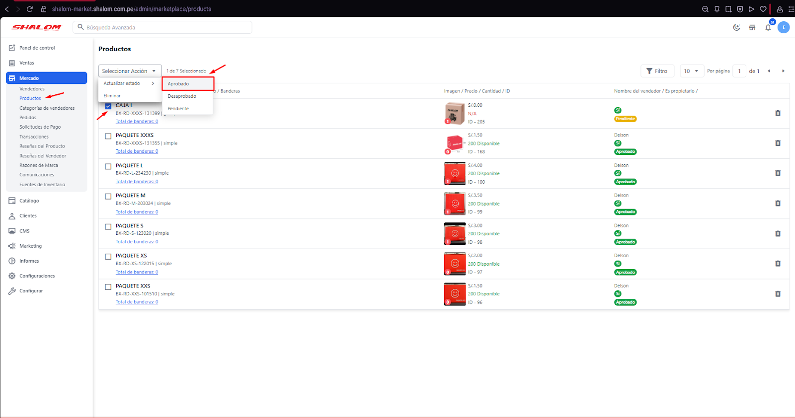Select the PAQUETE XS checkbox
The height and width of the screenshot is (418, 795).
[108, 257]
